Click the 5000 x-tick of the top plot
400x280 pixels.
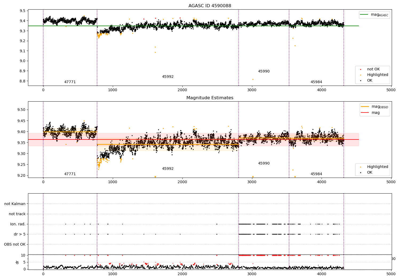pyautogui.click(x=391, y=90)
